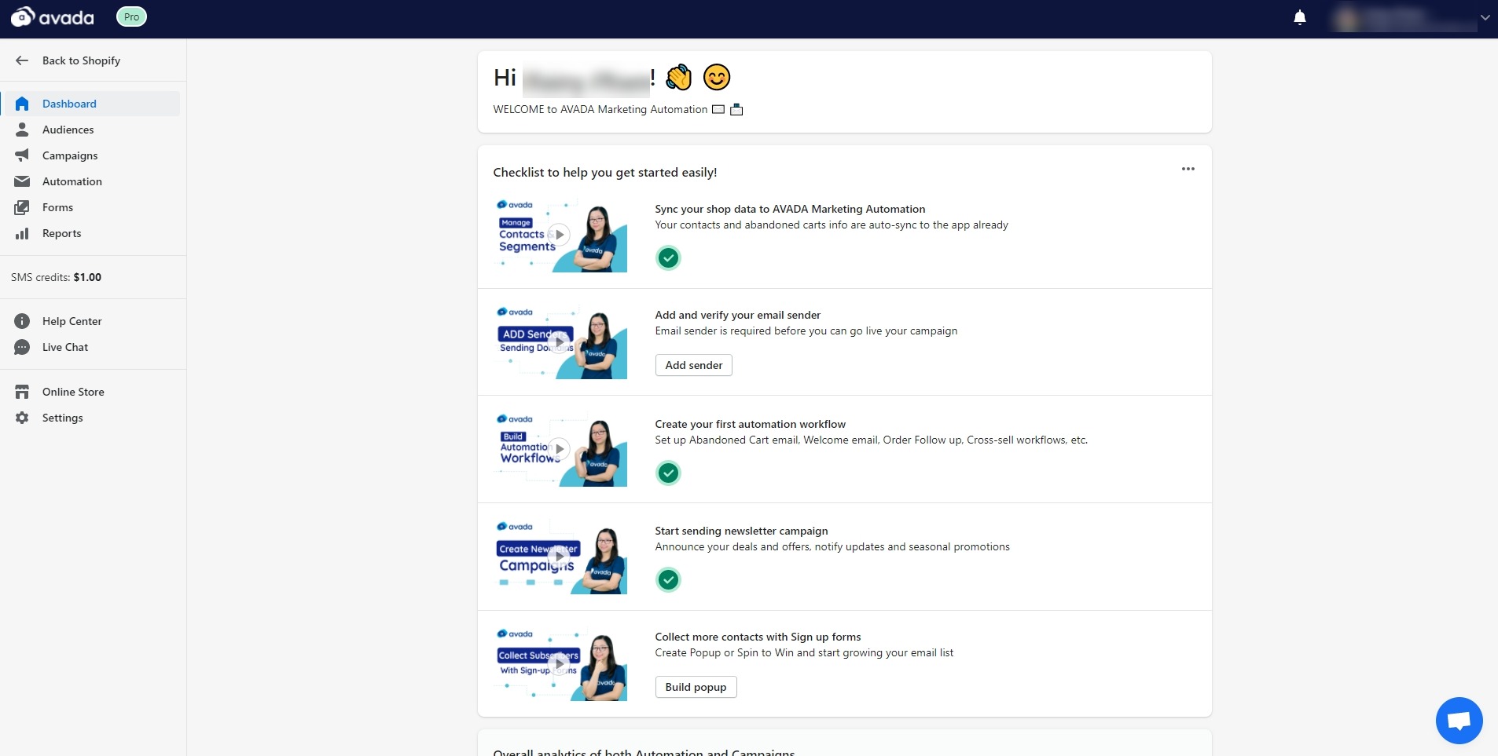Click the Audiences person icon
The height and width of the screenshot is (756, 1498).
[x=22, y=130]
